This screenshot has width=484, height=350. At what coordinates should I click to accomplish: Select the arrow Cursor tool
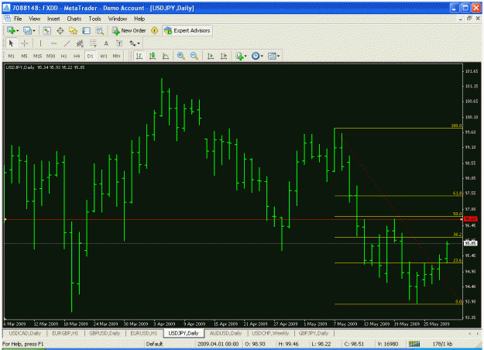click(11, 43)
